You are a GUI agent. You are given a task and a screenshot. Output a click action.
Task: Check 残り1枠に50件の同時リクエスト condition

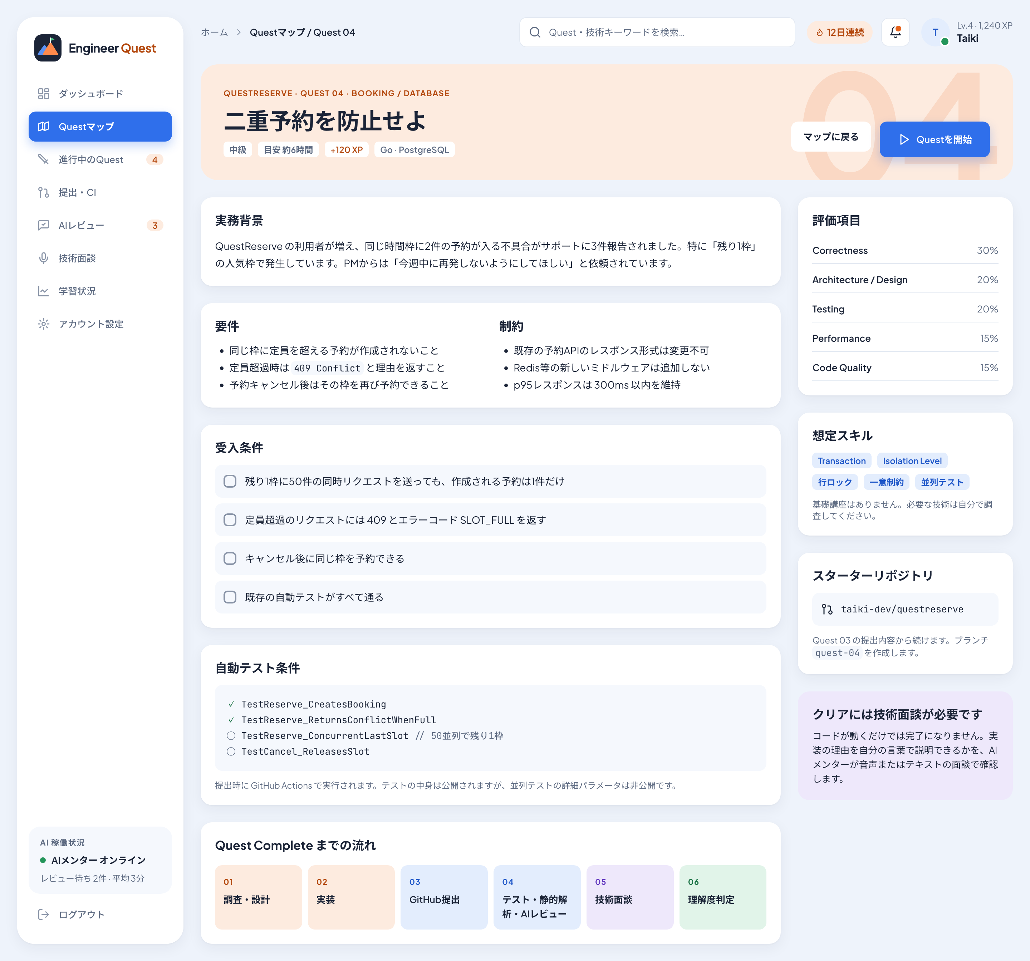[230, 481]
